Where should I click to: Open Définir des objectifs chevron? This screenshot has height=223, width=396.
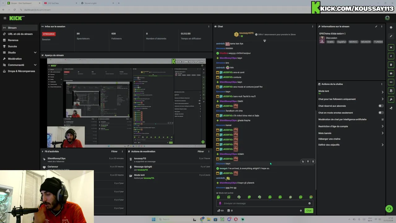[382, 145]
